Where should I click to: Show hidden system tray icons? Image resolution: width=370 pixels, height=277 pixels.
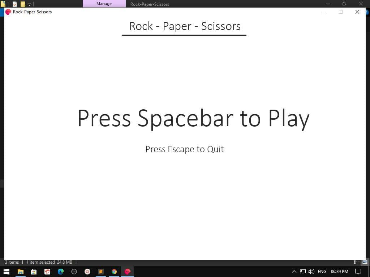tap(294, 272)
